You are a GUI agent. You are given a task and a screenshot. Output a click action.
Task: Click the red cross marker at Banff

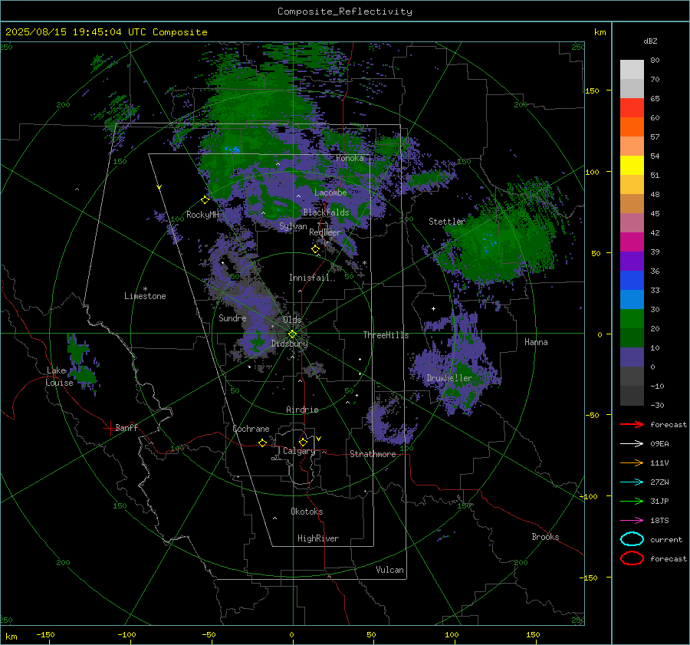tap(110, 428)
